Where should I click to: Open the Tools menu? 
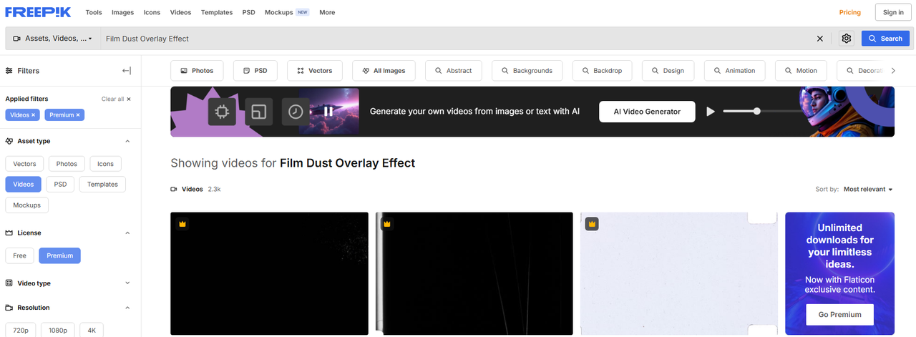click(93, 12)
